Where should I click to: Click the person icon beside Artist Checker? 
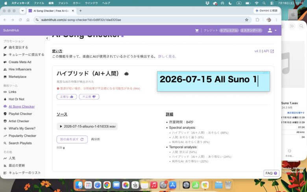(5, 121)
